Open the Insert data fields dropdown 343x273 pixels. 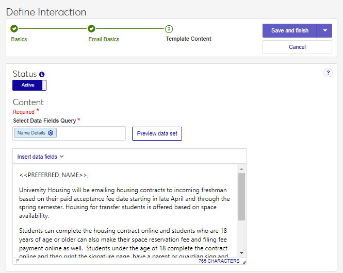point(40,157)
